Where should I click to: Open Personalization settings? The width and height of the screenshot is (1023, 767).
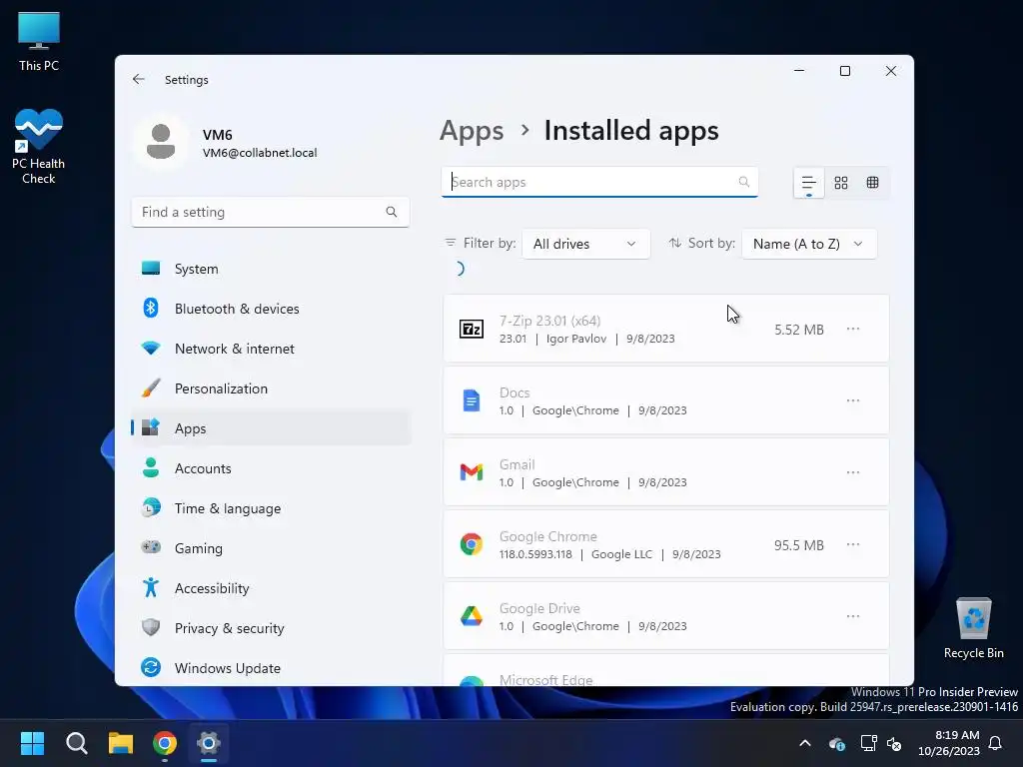[x=271, y=388]
